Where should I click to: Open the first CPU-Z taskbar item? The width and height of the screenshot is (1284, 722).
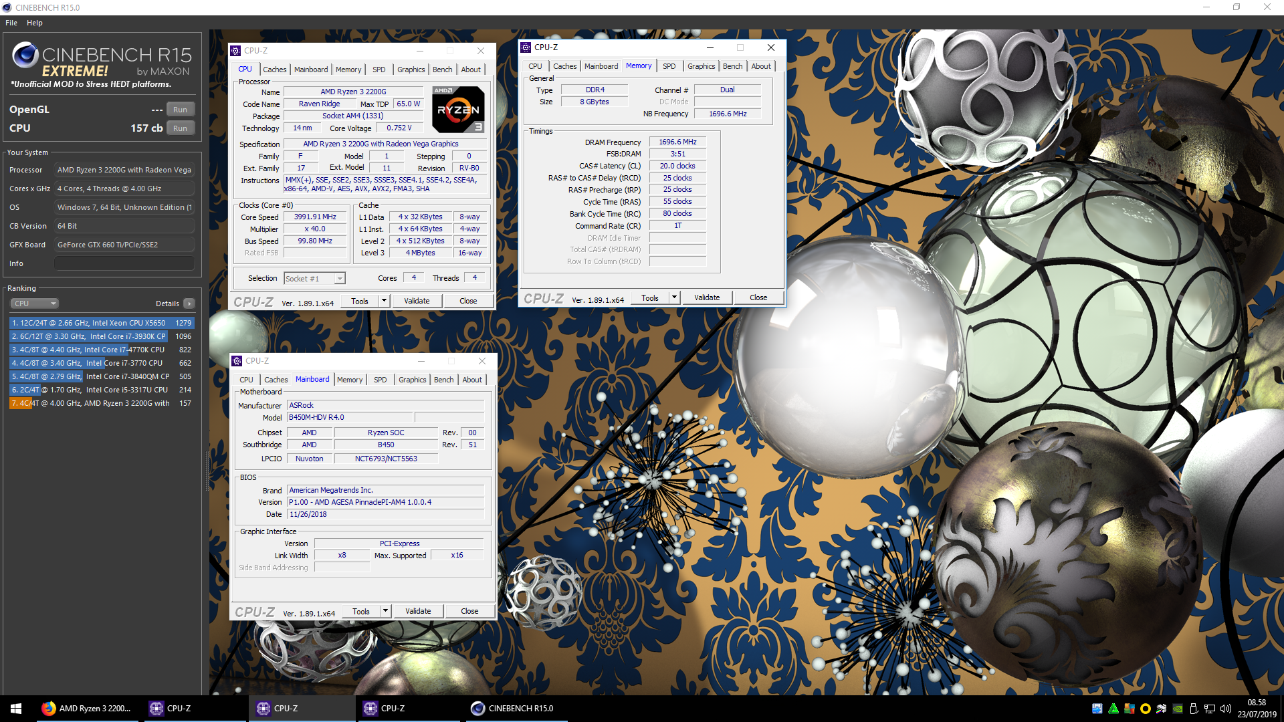tap(194, 709)
